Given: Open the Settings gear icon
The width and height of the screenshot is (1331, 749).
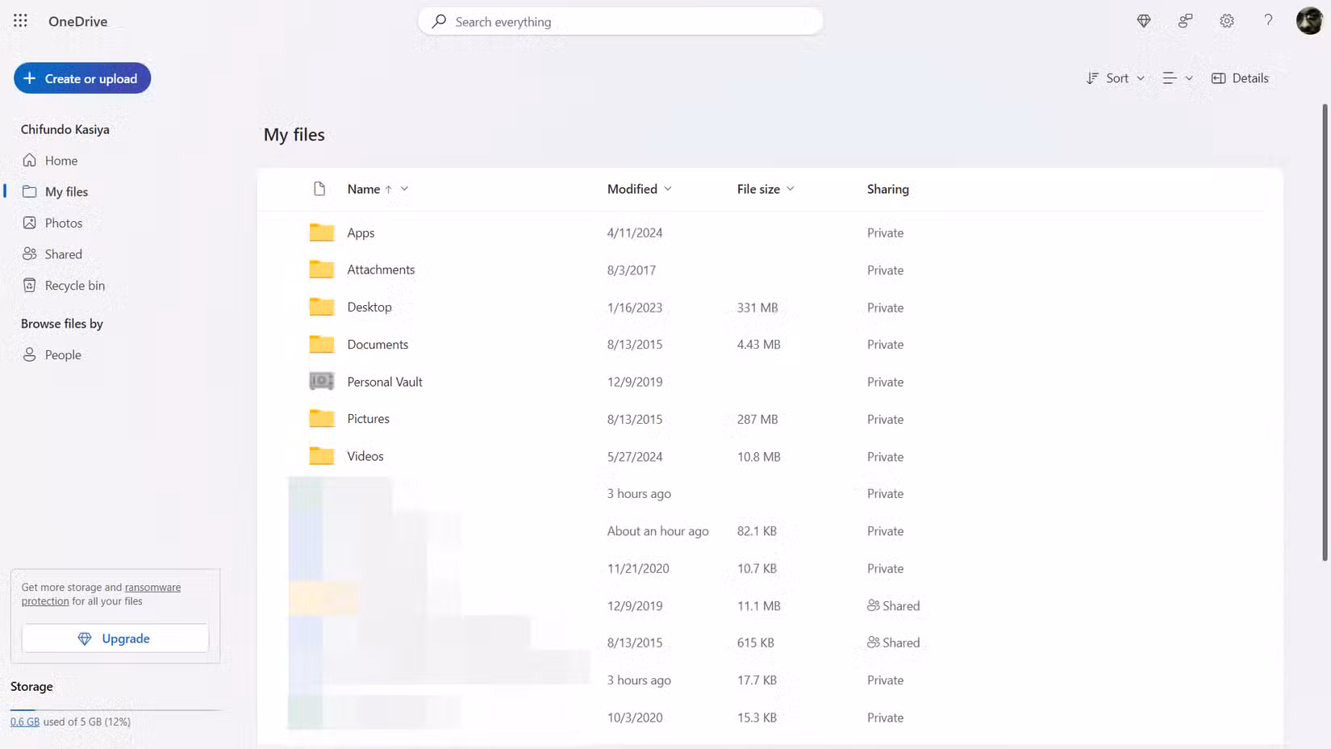Looking at the screenshot, I should coord(1227,21).
